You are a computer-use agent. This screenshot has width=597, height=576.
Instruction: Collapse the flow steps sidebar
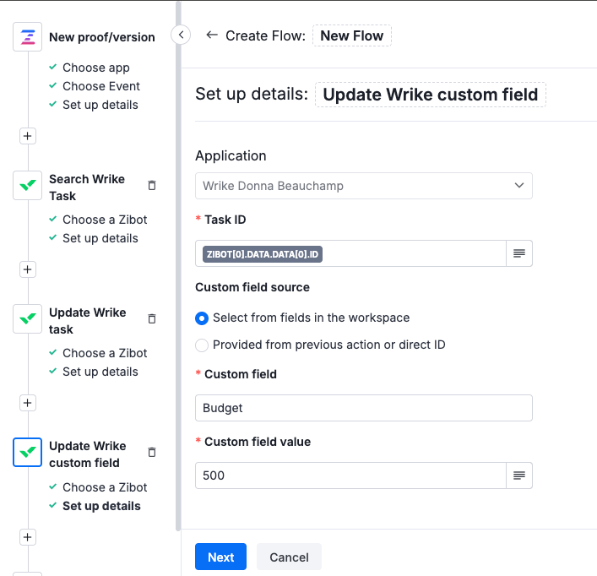tap(181, 35)
